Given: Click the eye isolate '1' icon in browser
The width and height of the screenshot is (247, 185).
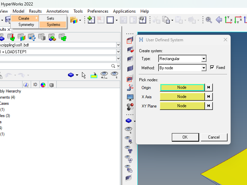Looking at the screenshot, I should tap(114, 75).
